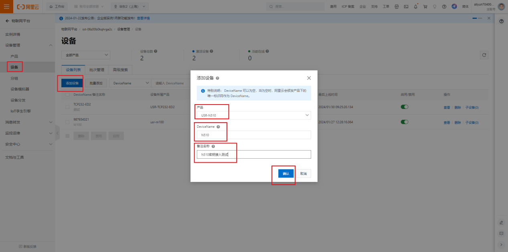Select 设备模拟器 in the sidebar

click(20, 89)
